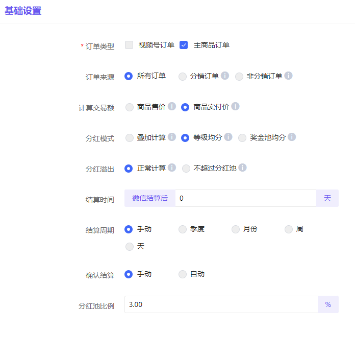Select 分销订单 radio option
Image resolution: width=355 pixels, height=356 pixels.
pos(183,77)
